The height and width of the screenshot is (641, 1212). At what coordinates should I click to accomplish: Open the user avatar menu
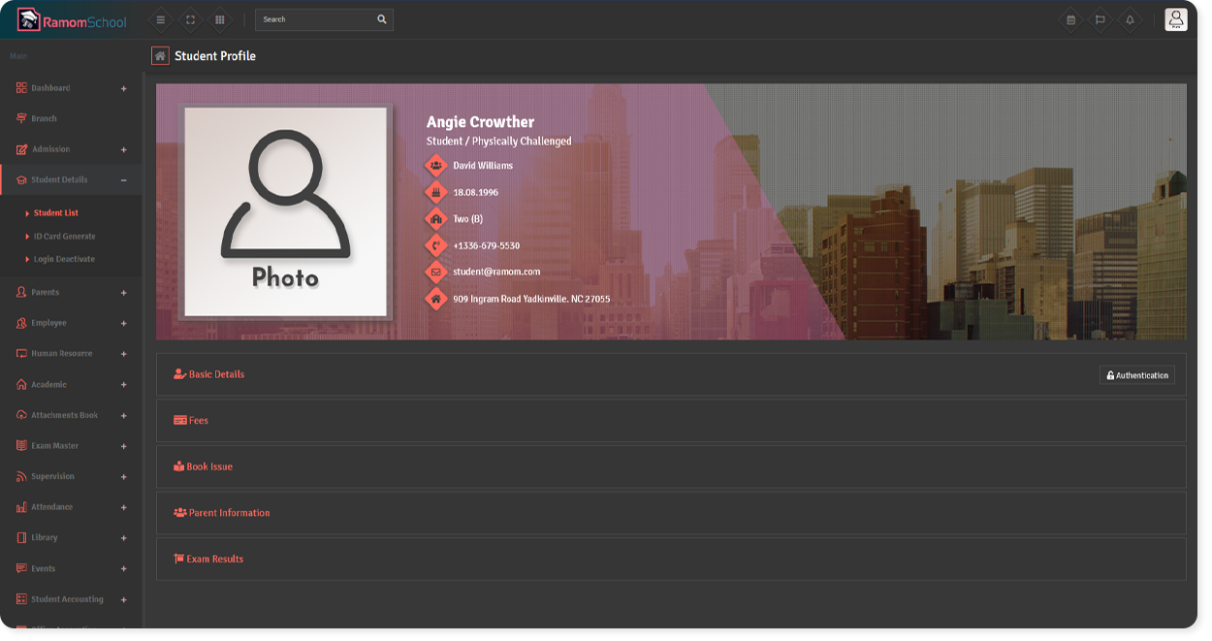(x=1175, y=19)
